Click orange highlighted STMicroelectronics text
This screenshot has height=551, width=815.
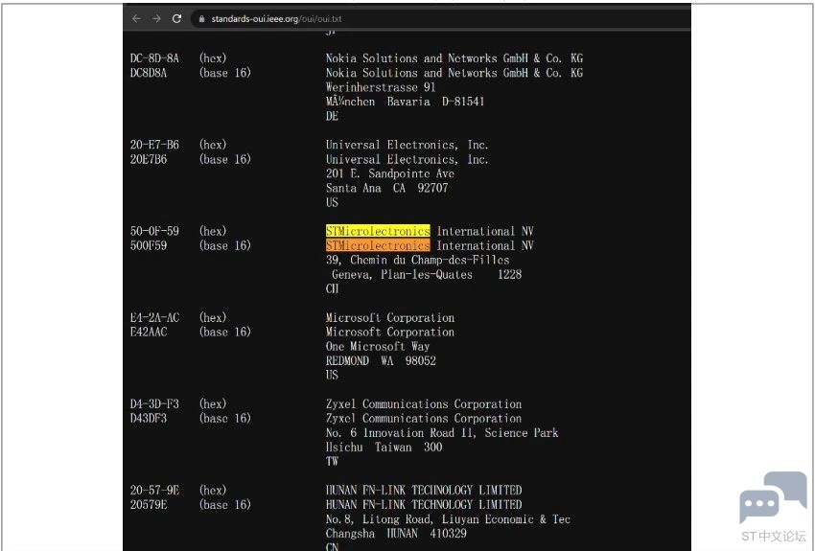[378, 245]
